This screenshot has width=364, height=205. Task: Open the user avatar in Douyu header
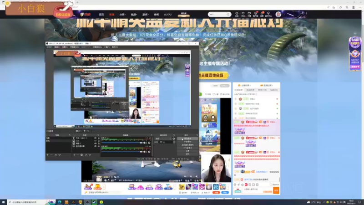278,14
